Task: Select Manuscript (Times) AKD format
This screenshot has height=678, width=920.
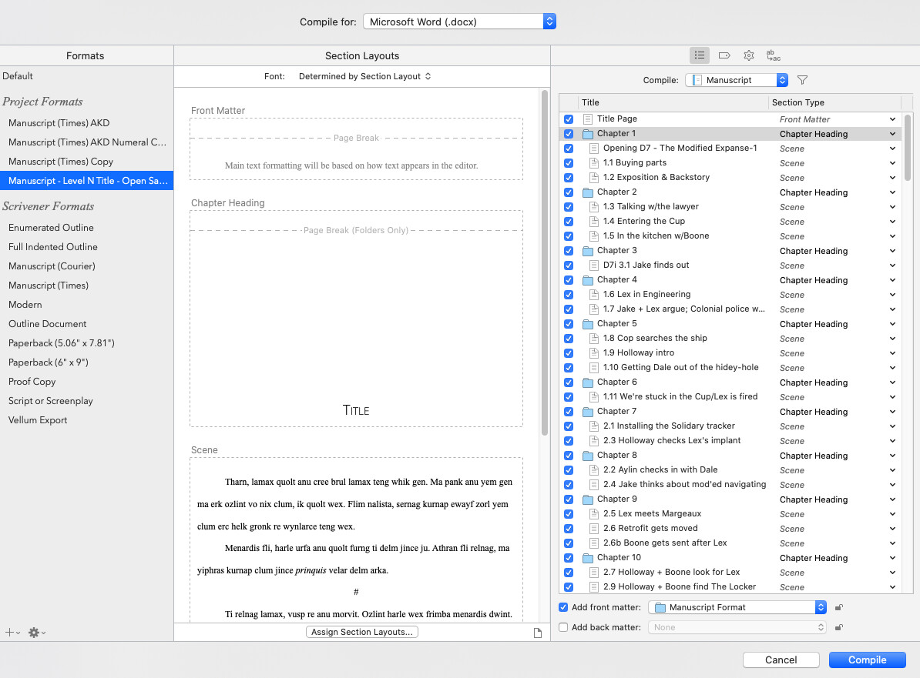Action: tap(87, 123)
